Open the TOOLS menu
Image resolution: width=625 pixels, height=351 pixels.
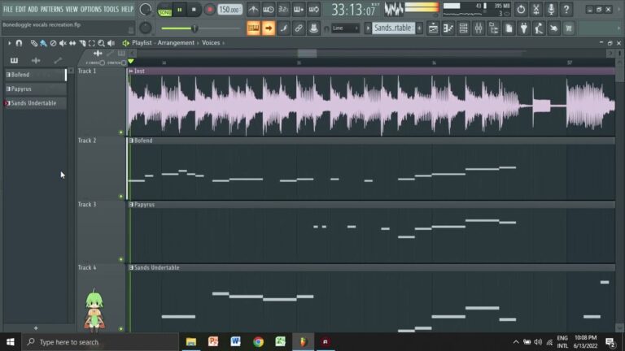111,9
